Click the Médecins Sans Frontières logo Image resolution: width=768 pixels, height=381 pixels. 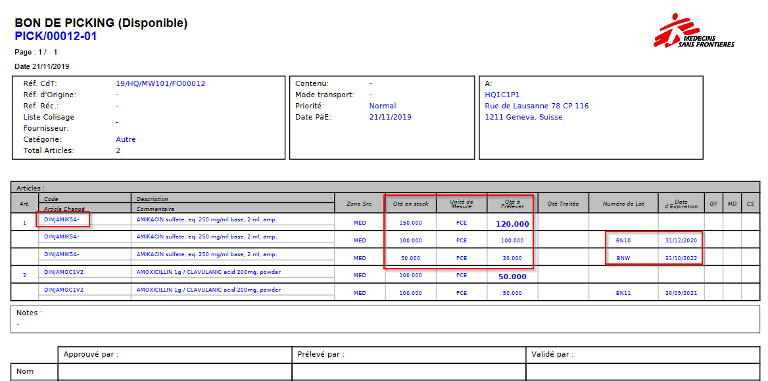(x=693, y=32)
